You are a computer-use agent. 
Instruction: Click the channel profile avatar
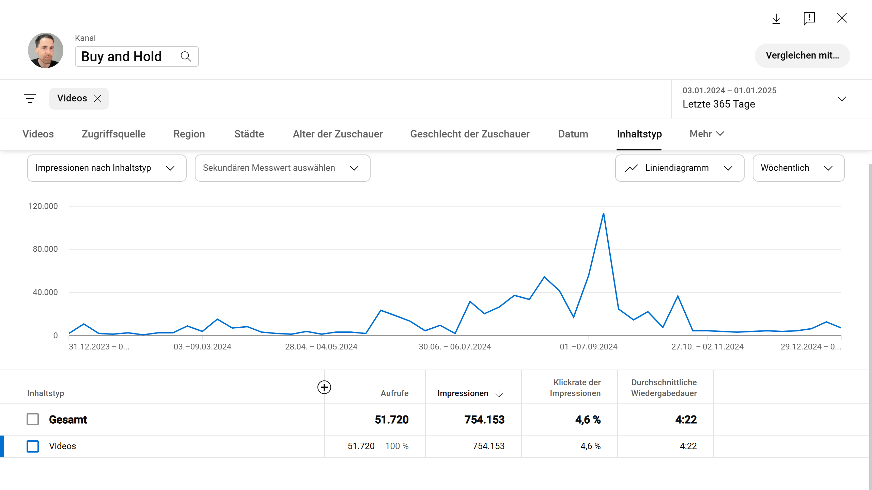point(46,50)
